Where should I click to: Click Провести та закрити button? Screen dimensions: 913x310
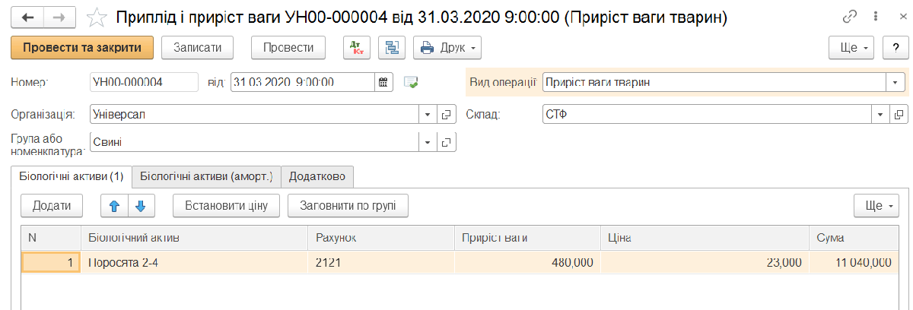82,47
